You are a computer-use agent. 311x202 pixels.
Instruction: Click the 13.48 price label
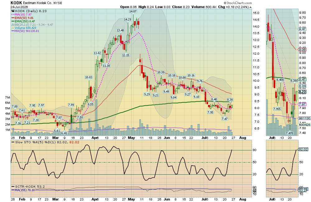(x=120, y=30)
